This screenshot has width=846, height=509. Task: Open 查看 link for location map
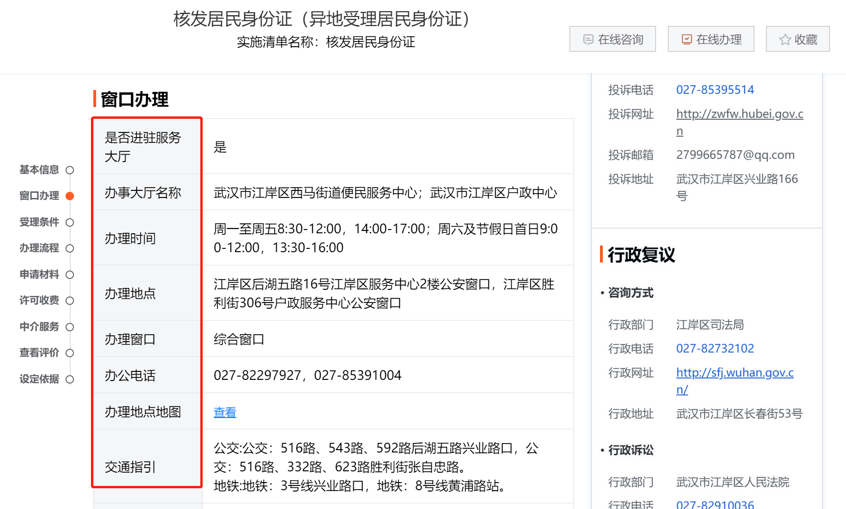click(x=225, y=412)
